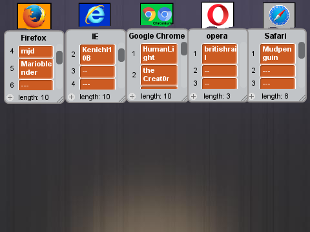This screenshot has width=310, height=232.
Task: Click the IE list title
Action: (x=95, y=37)
